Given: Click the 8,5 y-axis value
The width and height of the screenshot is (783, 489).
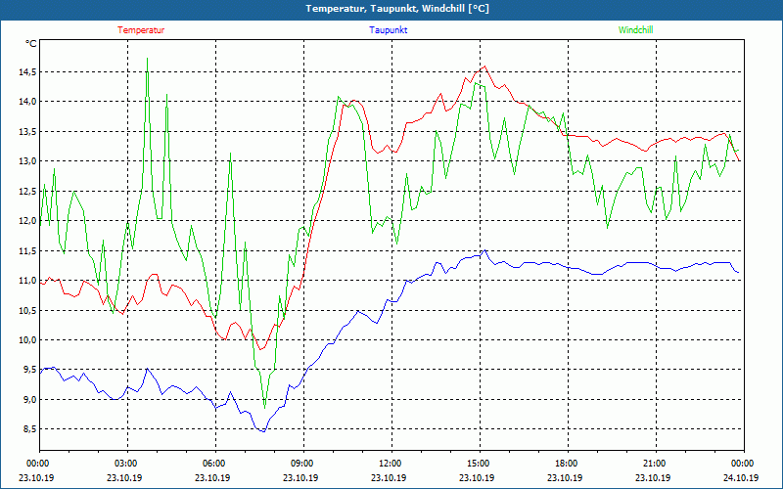Looking at the screenshot, I should (29, 429).
